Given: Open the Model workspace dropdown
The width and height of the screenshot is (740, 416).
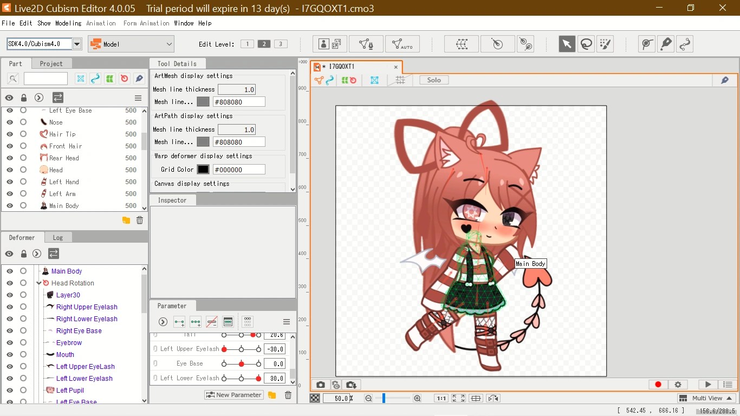Looking at the screenshot, I should (x=131, y=44).
